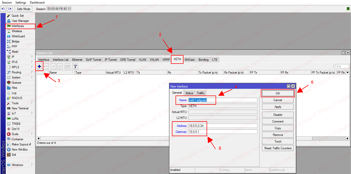Image resolution: width=351 pixels, height=174 pixels.
Task: Open Interfaces in sidebar
Action: point(18,26)
